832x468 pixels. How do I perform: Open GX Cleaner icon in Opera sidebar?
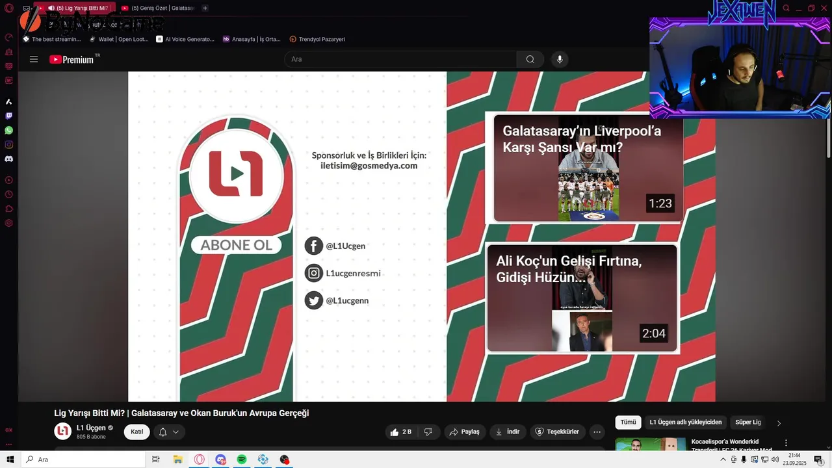click(9, 52)
